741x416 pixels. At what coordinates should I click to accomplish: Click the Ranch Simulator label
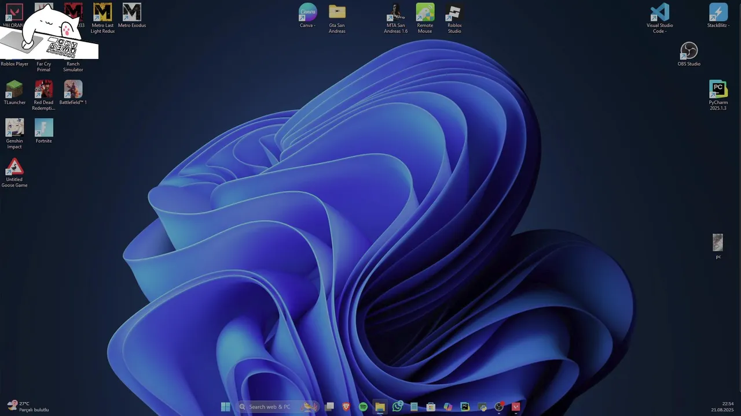(x=73, y=67)
